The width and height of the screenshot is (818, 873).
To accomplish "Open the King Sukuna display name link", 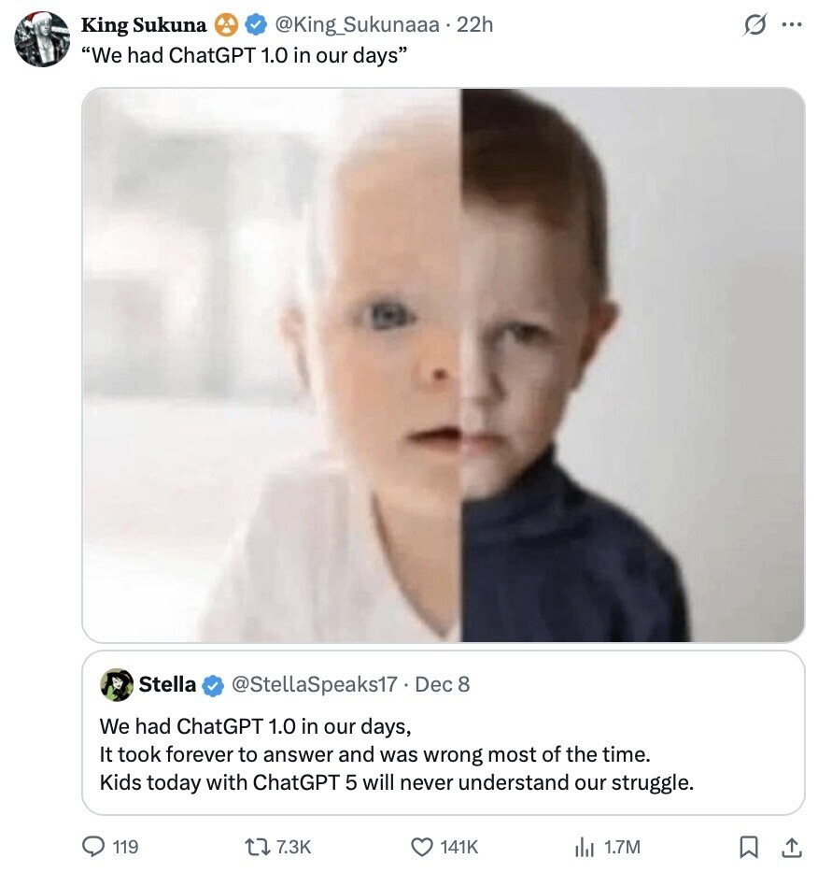I will point(144,25).
